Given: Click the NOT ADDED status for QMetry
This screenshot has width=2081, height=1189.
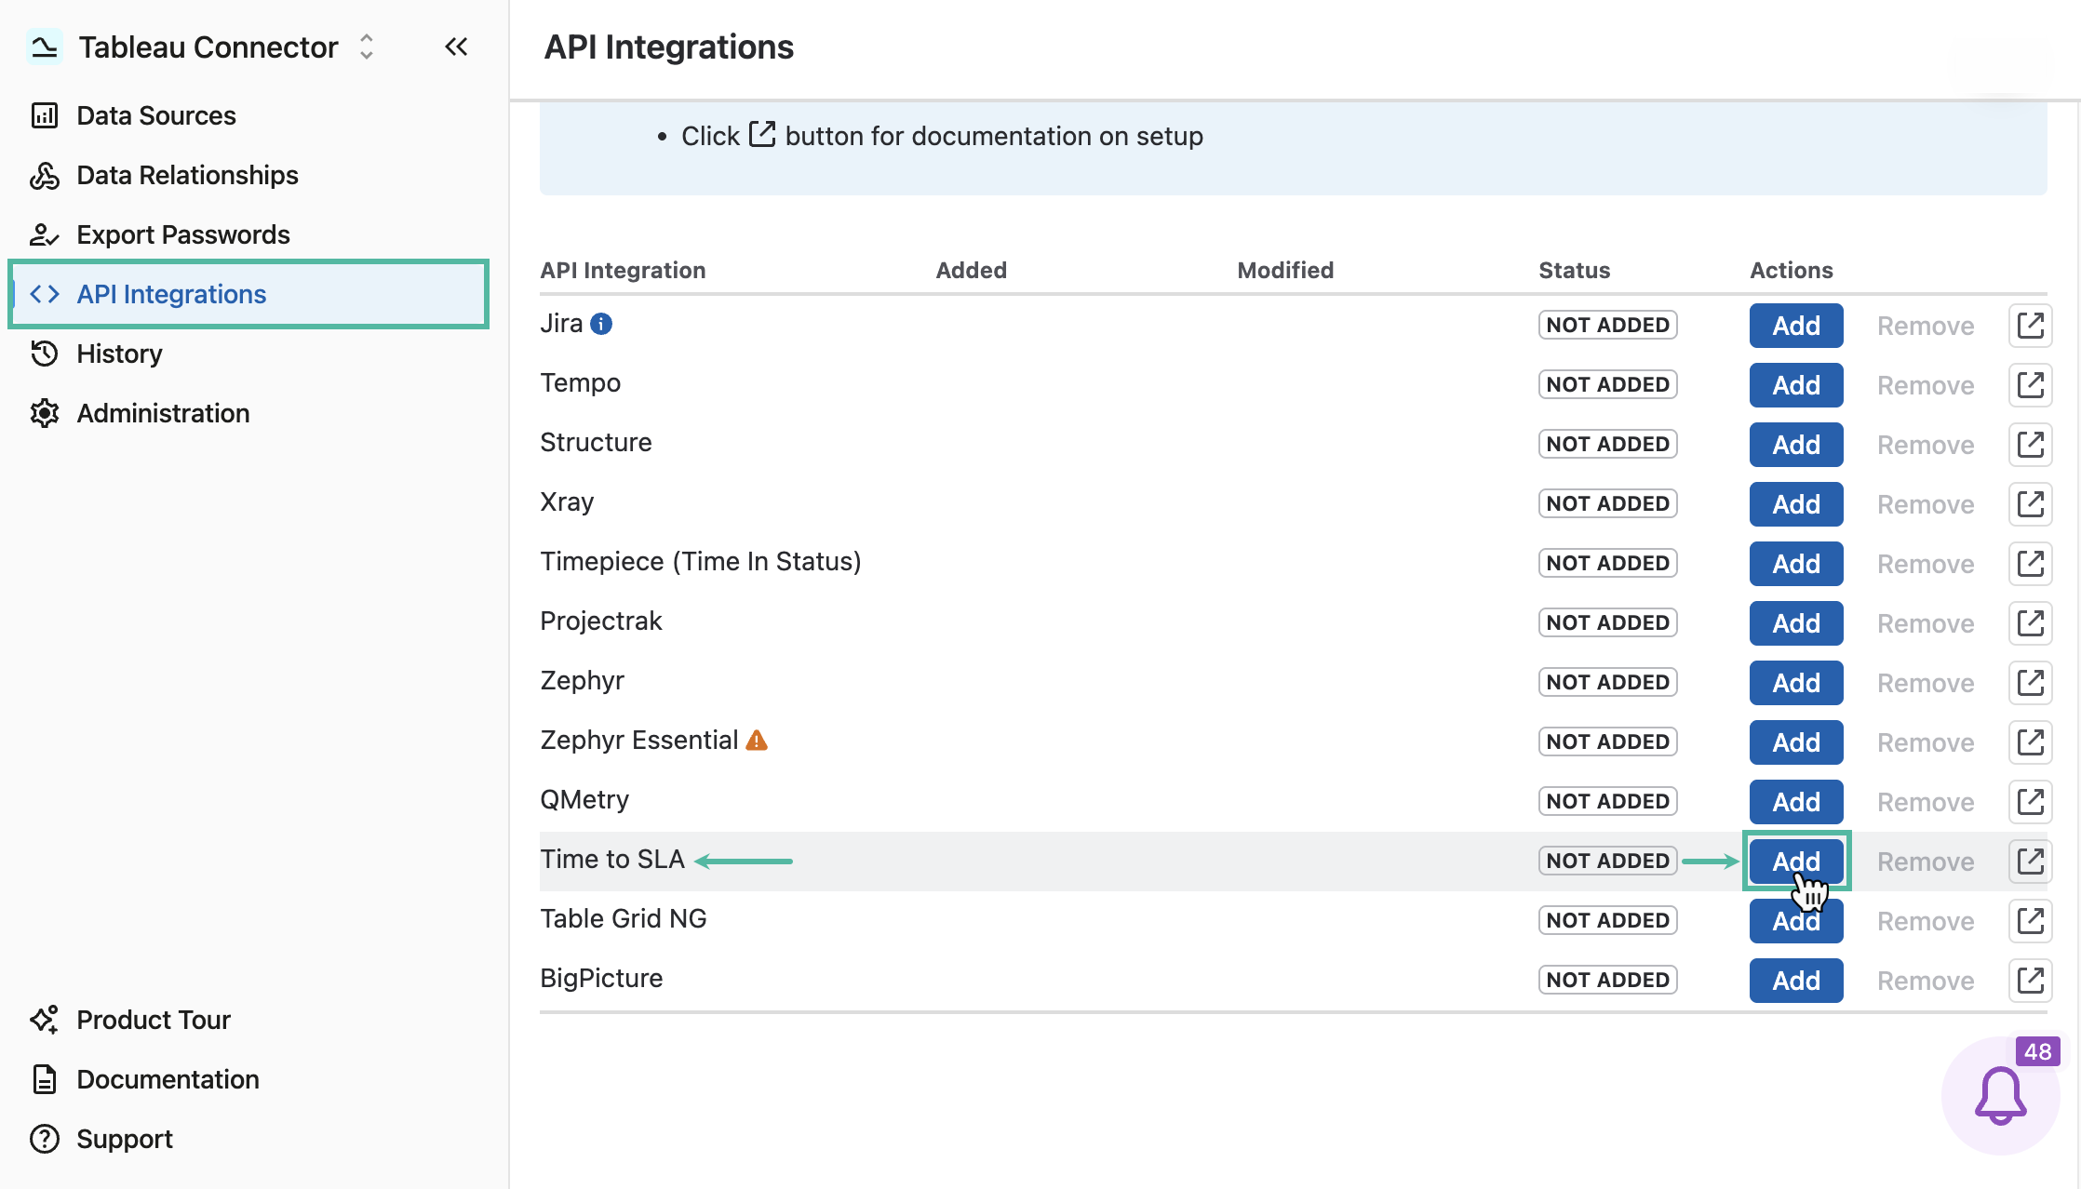Looking at the screenshot, I should click(1607, 801).
